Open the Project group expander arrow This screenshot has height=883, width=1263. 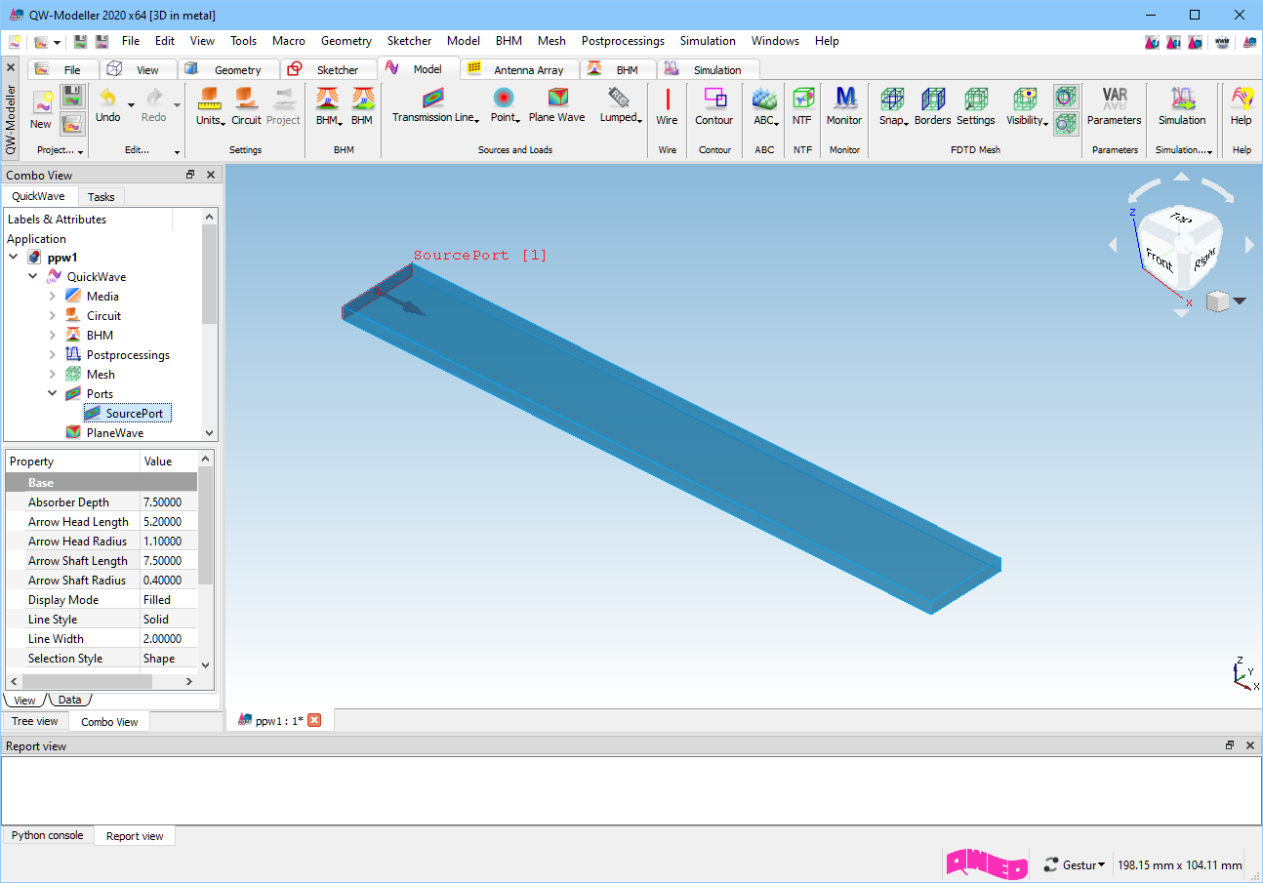pos(79,152)
